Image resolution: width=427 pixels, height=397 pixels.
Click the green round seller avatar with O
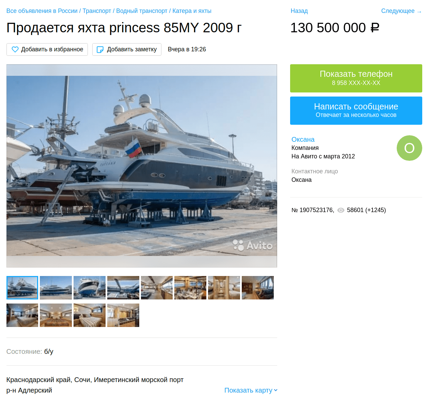click(x=409, y=148)
